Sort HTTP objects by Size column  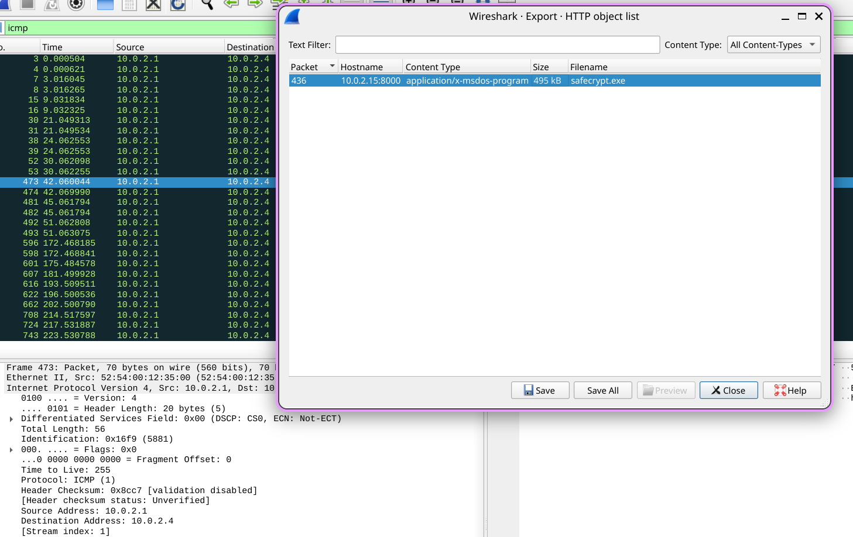point(548,67)
